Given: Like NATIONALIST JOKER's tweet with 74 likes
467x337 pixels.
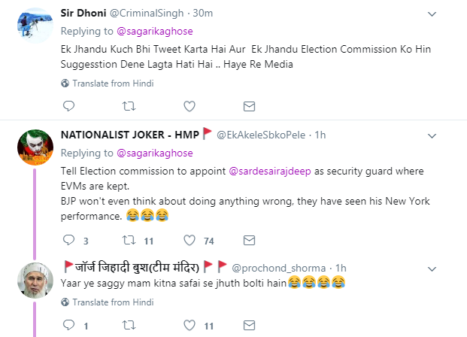Looking at the screenshot, I should coord(190,241).
